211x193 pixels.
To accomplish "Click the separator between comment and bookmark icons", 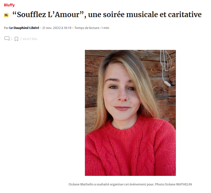I will click(12, 39).
